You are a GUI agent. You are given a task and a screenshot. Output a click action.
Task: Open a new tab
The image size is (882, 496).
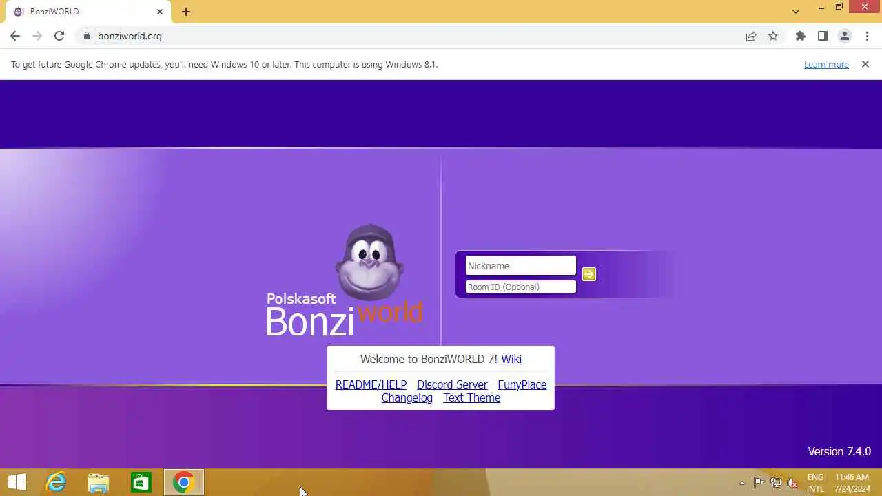[x=186, y=12]
